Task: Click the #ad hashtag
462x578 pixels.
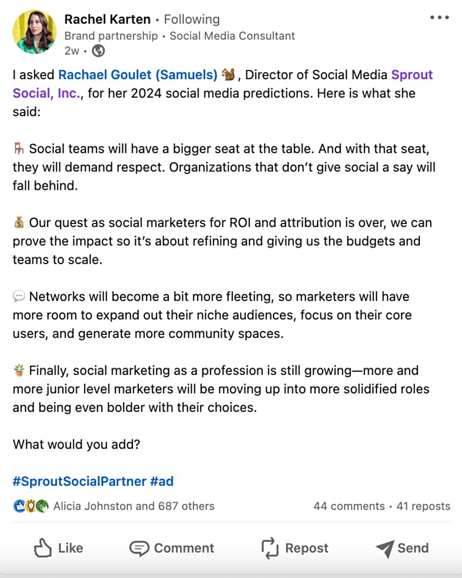Action: coord(162,481)
